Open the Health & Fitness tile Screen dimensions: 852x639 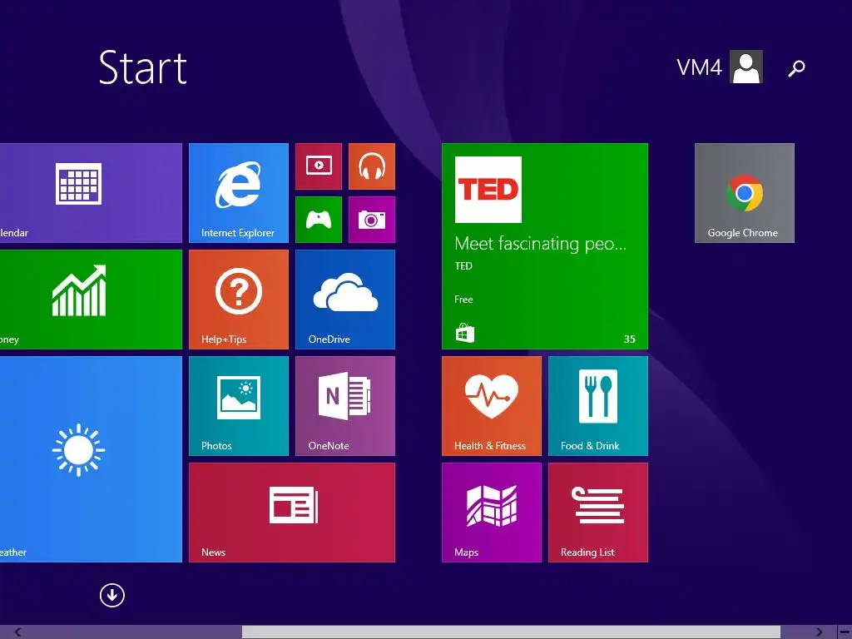492,406
